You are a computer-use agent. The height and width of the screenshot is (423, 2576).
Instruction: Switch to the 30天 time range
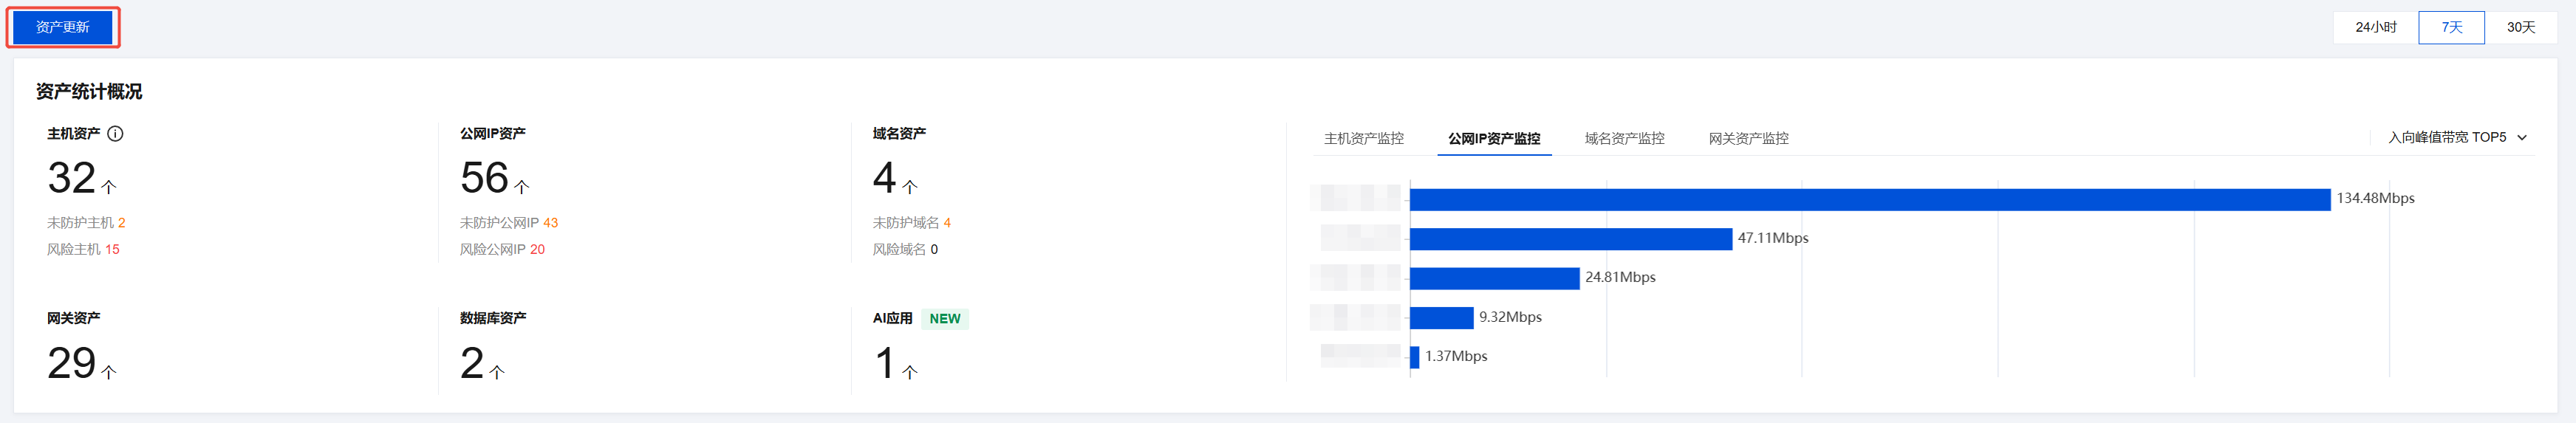pyautogui.click(x=2520, y=27)
